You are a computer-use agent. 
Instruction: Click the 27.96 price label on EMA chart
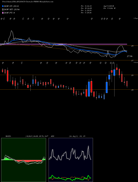pos(130,56)
